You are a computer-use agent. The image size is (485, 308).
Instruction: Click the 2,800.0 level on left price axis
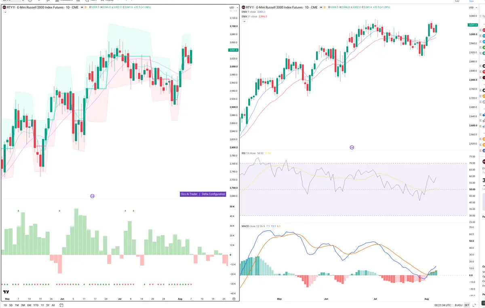point(233,148)
